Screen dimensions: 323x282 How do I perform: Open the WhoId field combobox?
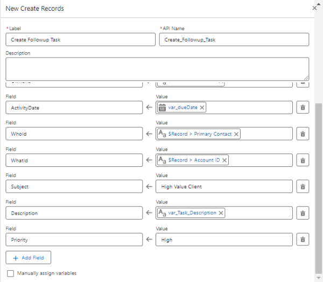(x=74, y=134)
